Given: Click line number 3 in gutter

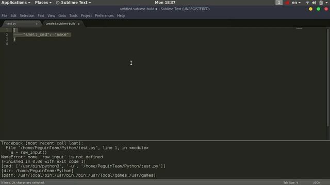Looking at the screenshot, I should 7,39.
